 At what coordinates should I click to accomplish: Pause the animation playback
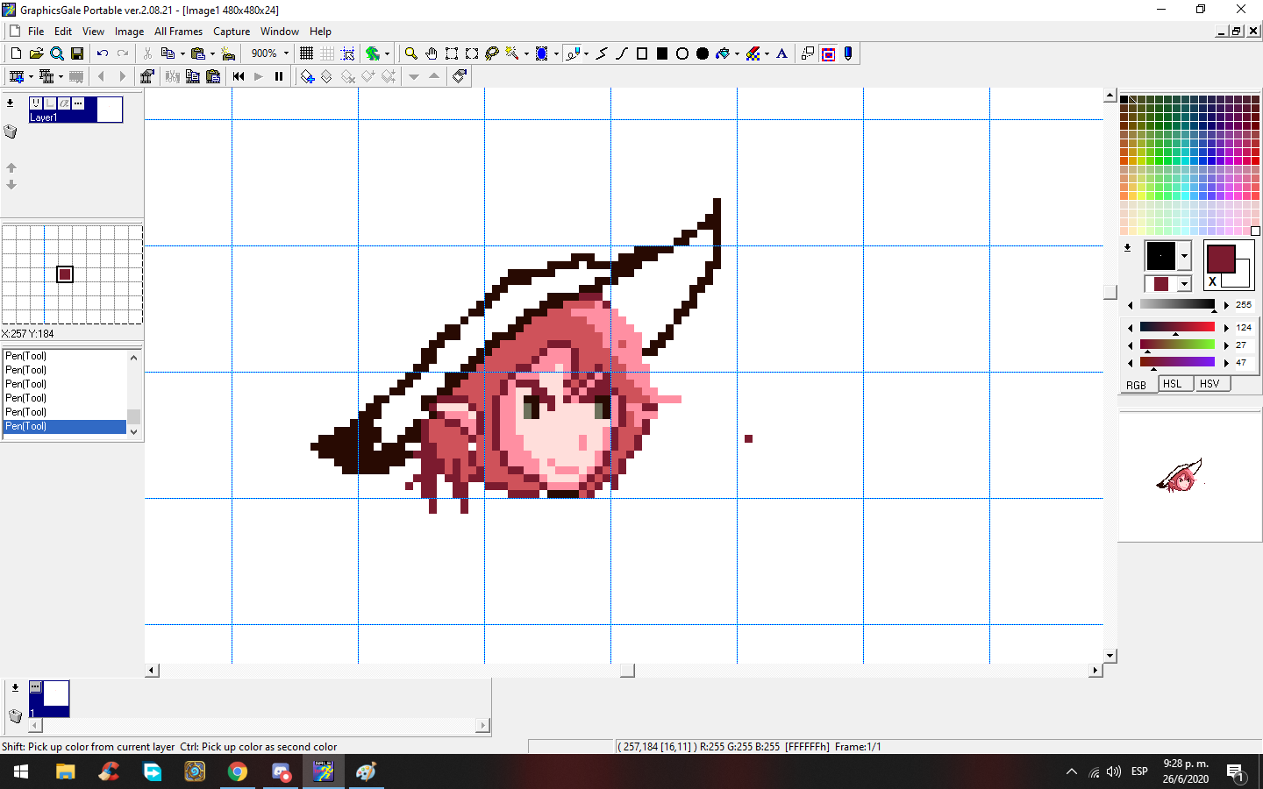pos(279,76)
